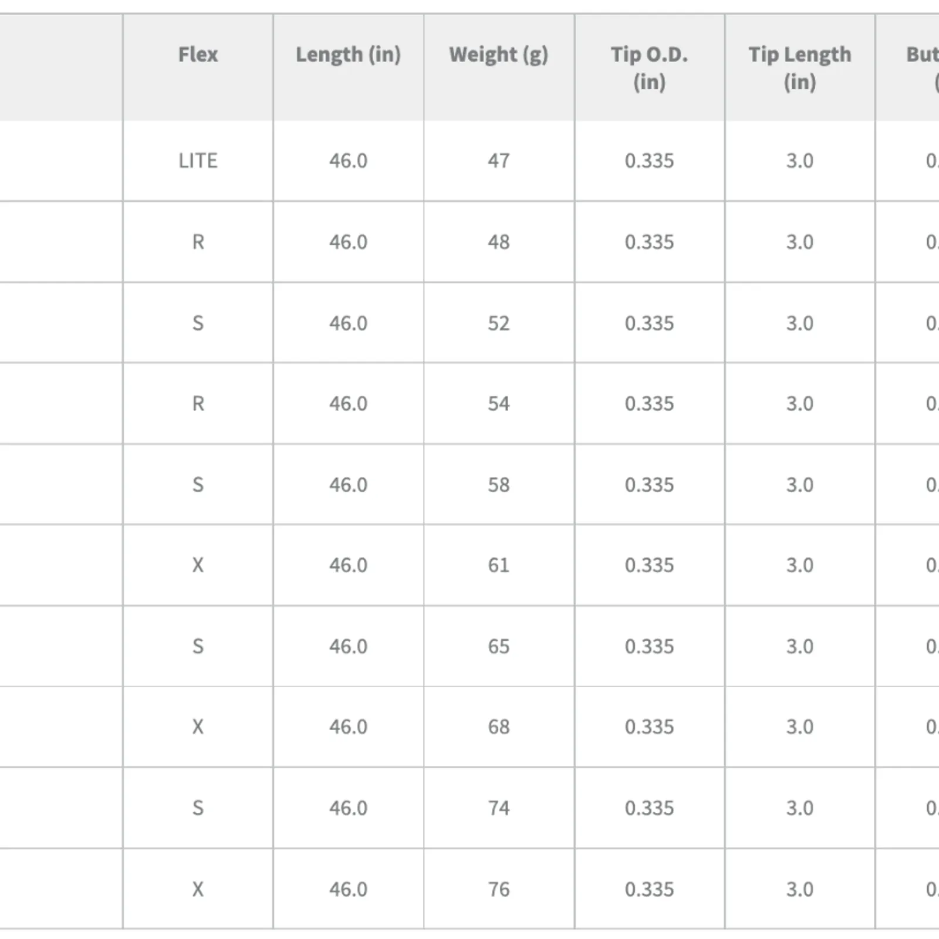
Task: Click the S flex cell in the 74g row
Action: (198, 808)
